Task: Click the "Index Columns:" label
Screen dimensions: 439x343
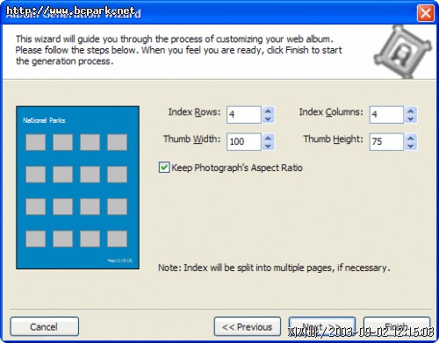Action: (x=331, y=112)
